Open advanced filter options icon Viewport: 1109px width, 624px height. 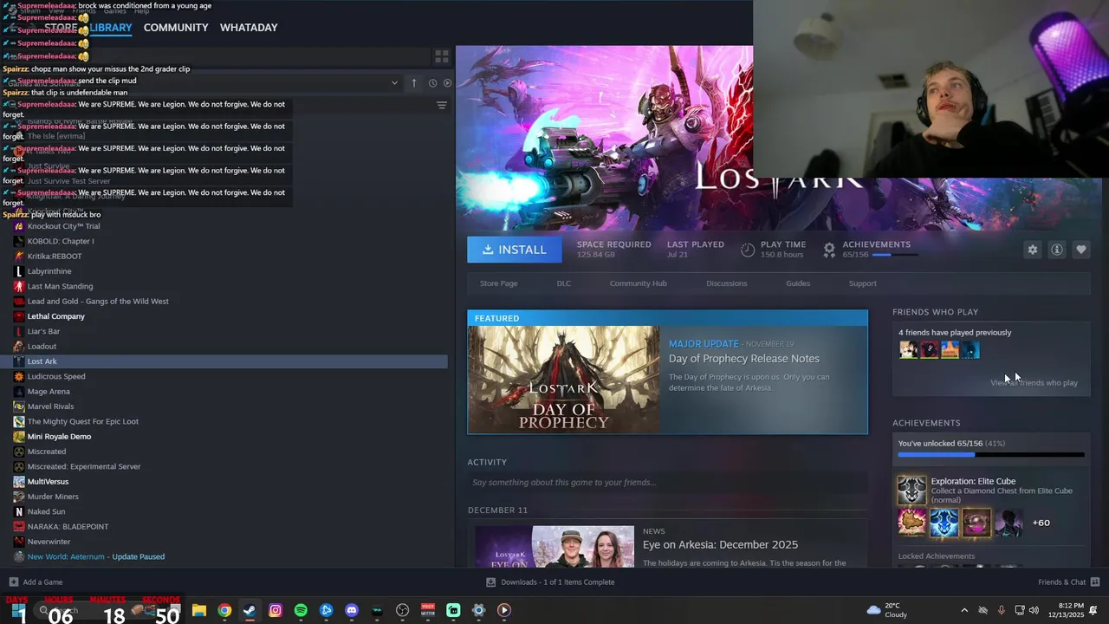442,106
